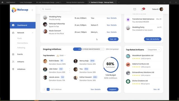Viewport: 179px width, 101px height.
Task: Open Posts under Network
Action: 19,38
